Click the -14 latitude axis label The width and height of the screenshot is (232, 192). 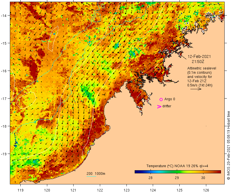(3, 15)
